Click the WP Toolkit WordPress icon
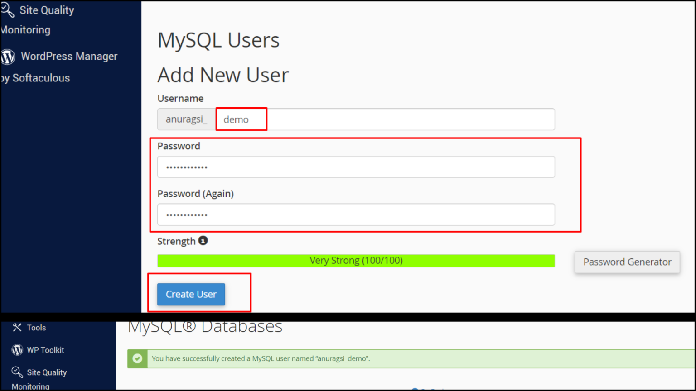 [x=17, y=349]
